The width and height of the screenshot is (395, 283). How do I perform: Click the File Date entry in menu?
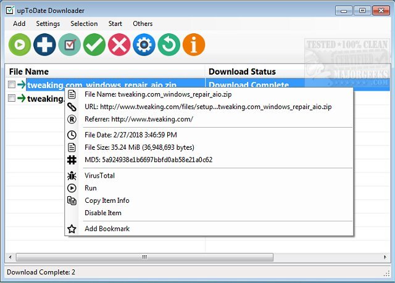click(209, 135)
